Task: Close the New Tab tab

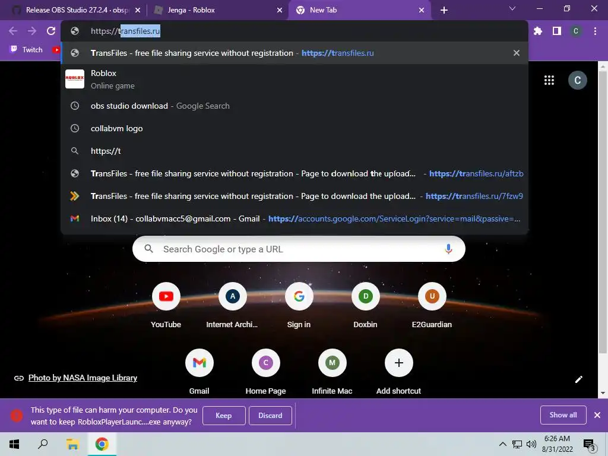Action: 422,10
